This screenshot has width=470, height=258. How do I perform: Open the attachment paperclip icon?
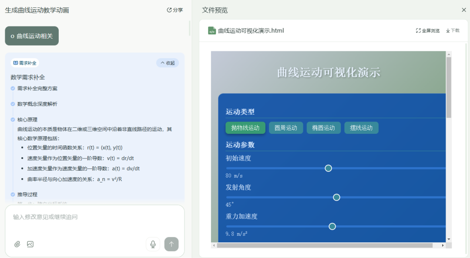click(17, 244)
